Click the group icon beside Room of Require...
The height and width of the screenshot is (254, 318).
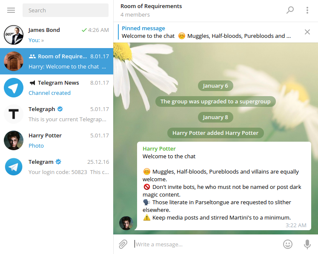click(x=32, y=56)
